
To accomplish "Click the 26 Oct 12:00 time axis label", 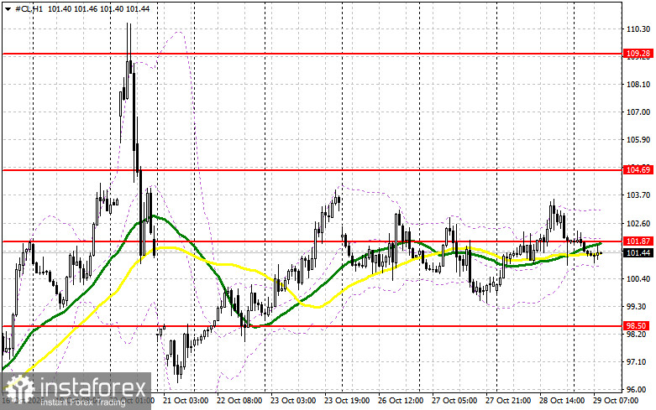I will pyautogui.click(x=401, y=401).
